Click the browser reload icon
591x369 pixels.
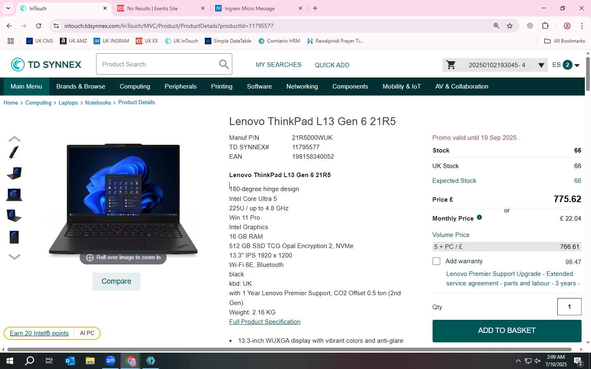pyautogui.click(x=39, y=26)
